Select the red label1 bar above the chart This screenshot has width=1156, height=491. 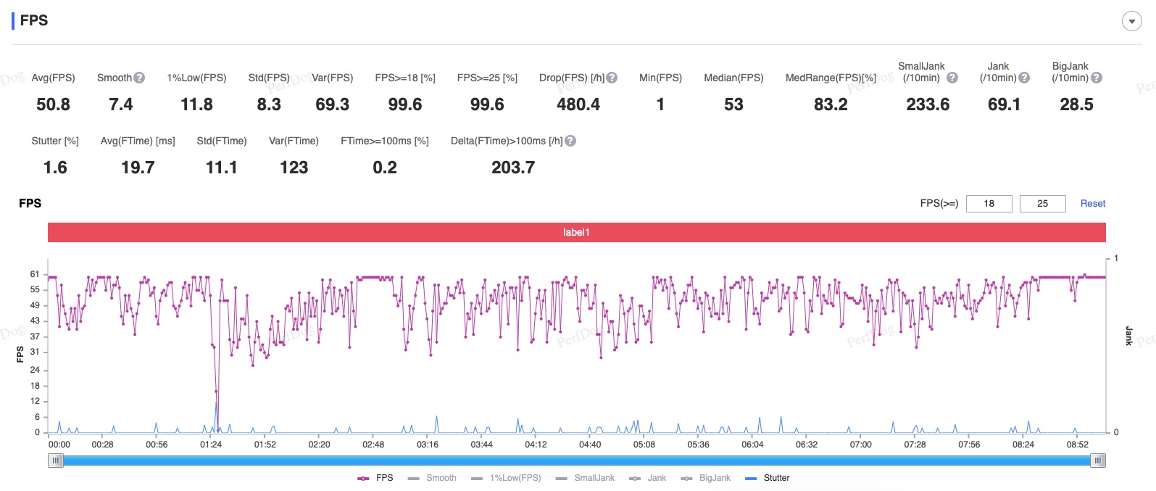click(x=576, y=232)
